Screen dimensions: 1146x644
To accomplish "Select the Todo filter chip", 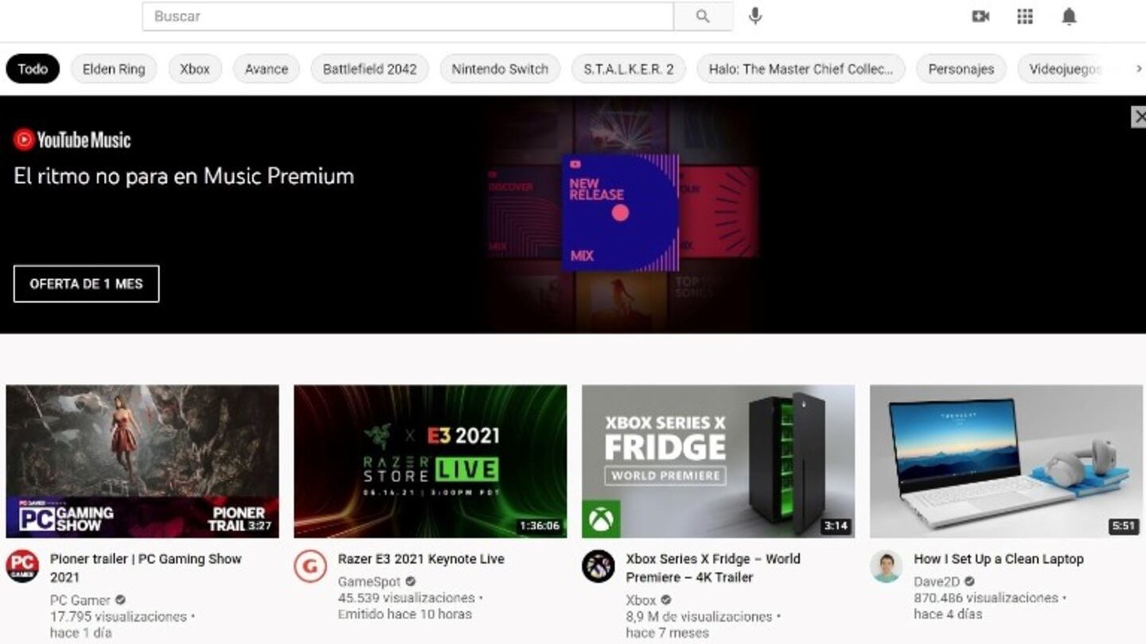I will coord(33,69).
